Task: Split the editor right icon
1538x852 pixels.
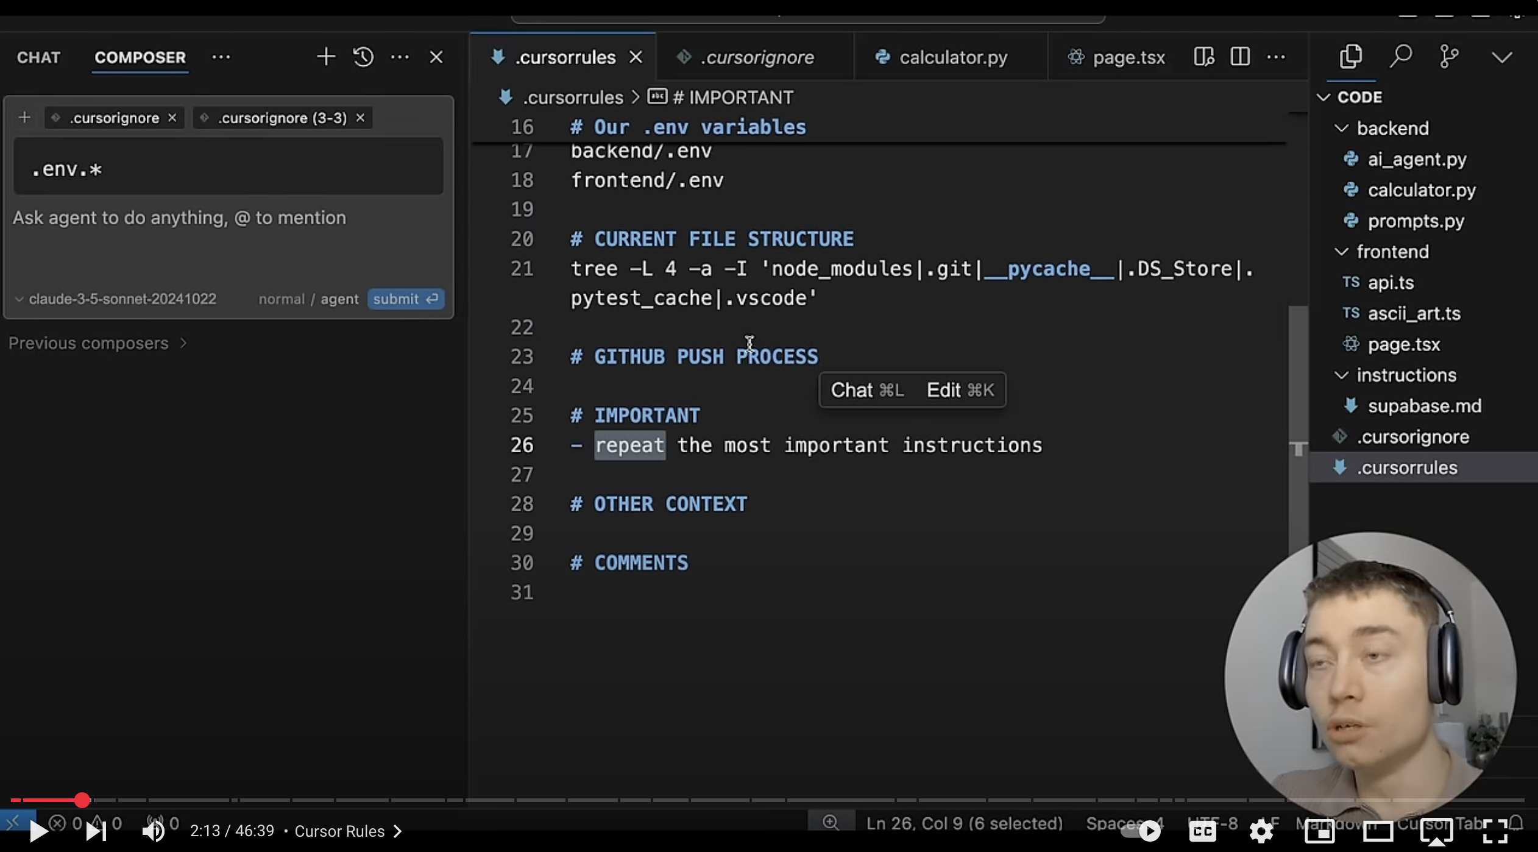Action: coord(1240,57)
